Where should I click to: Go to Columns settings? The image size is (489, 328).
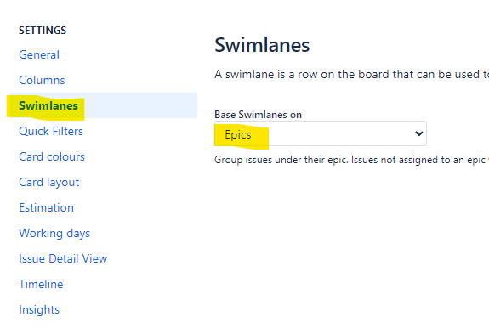point(42,81)
